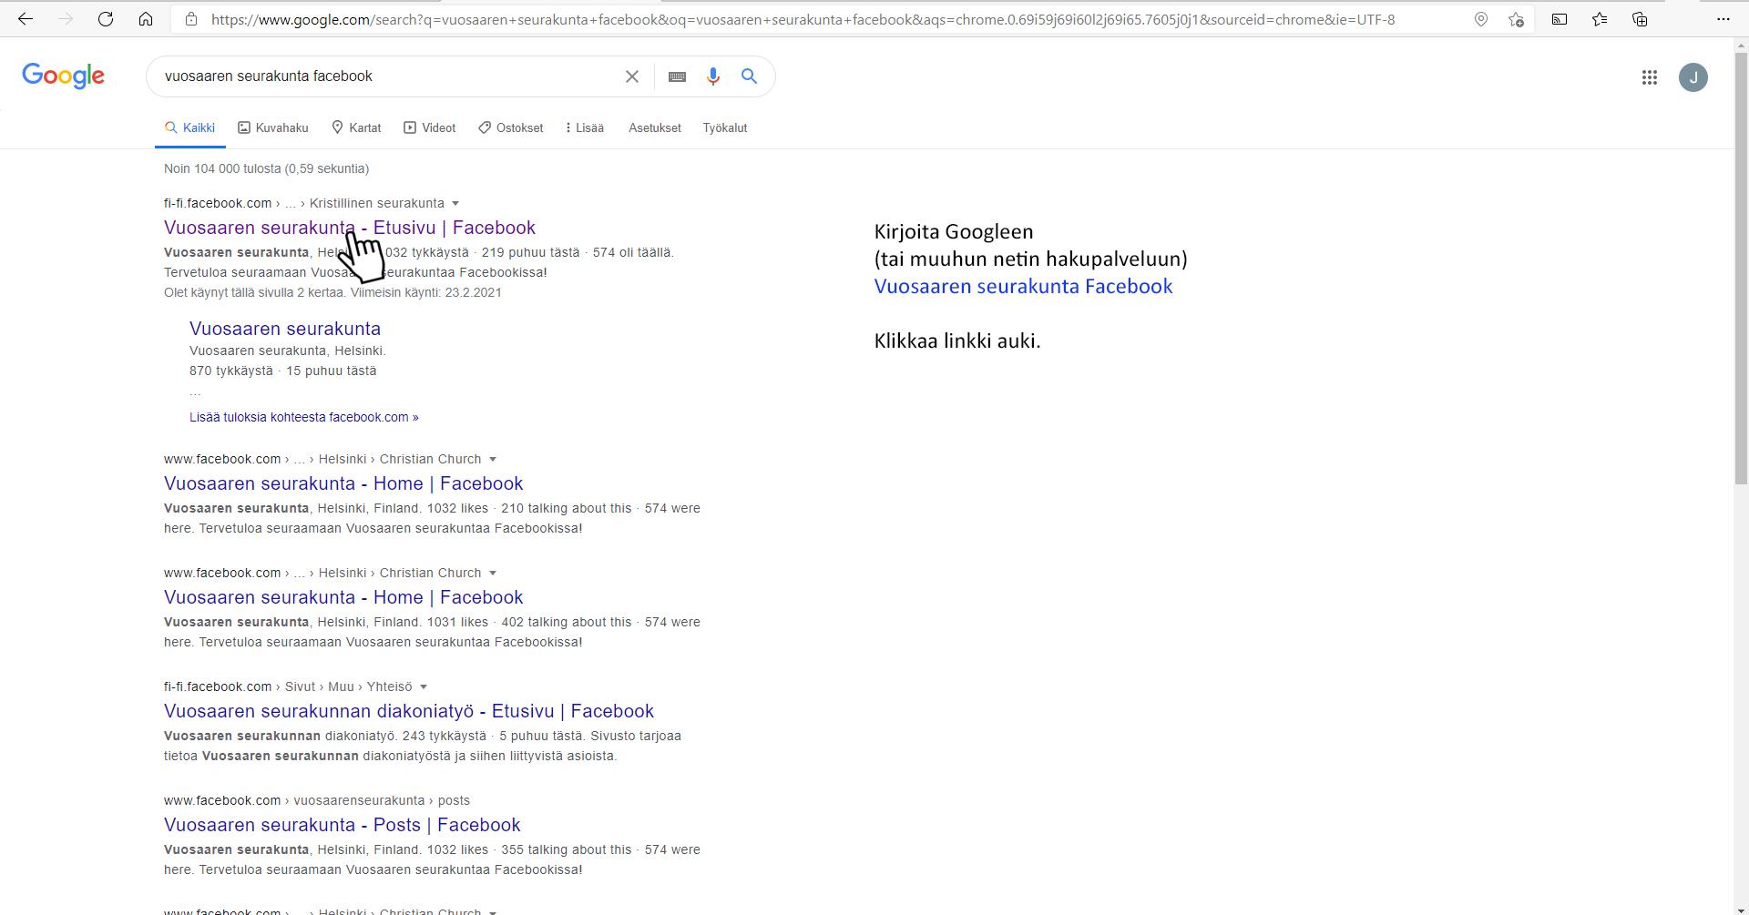Click Lisää tuloksia kohteesta facebook.com link
Image resolution: width=1749 pixels, height=915 pixels.
tap(303, 417)
